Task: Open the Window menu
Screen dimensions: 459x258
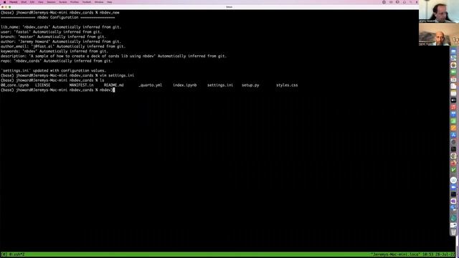Action: coord(99,2)
